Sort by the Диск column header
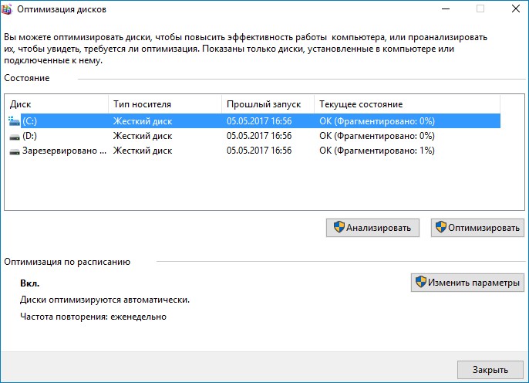The image size is (529, 383). 56,104
